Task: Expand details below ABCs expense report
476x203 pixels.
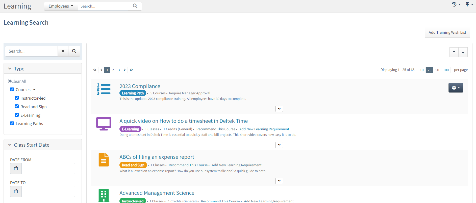Action: [x=279, y=181]
